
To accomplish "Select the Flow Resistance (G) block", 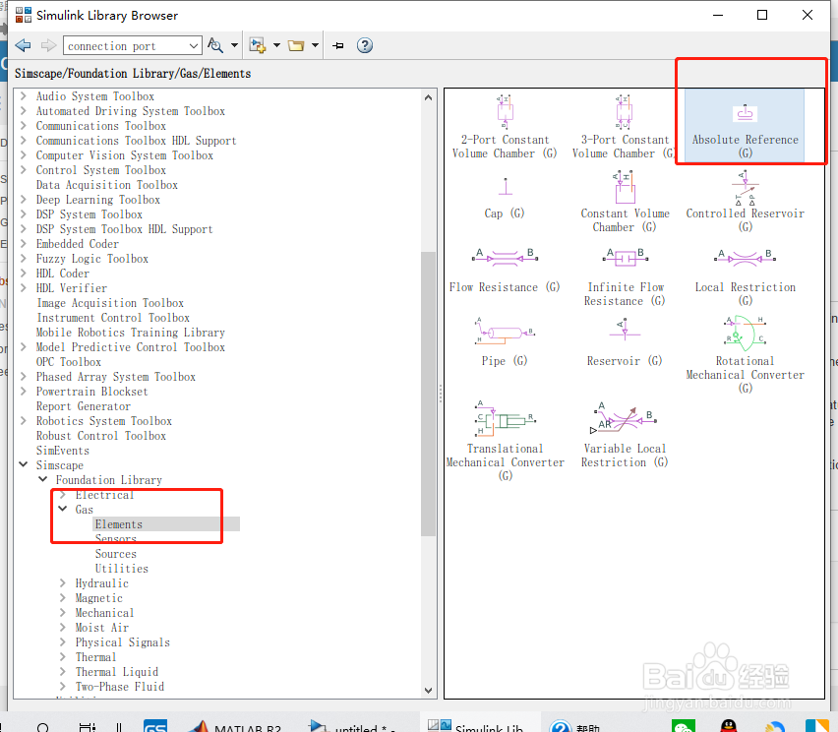I will (x=505, y=271).
